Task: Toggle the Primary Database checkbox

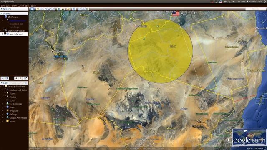Action: 3,86
